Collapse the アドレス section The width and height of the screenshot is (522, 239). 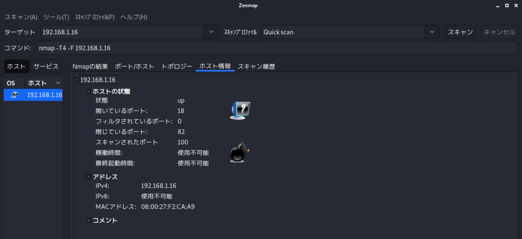point(89,177)
